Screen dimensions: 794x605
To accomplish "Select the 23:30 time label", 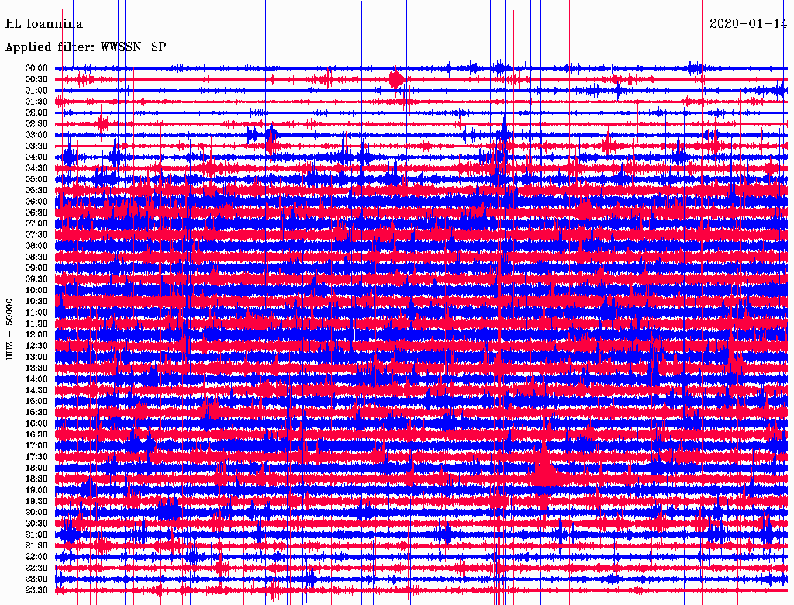I will [36, 590].
